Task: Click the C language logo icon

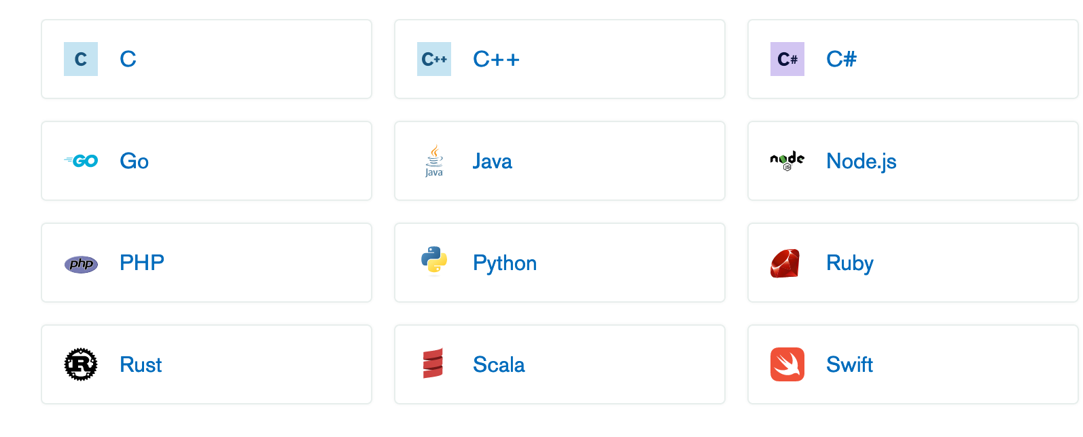Action: pos(81,59)
